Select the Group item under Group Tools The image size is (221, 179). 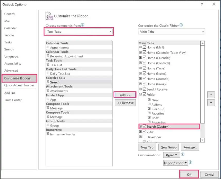click(x=54, y=126)
